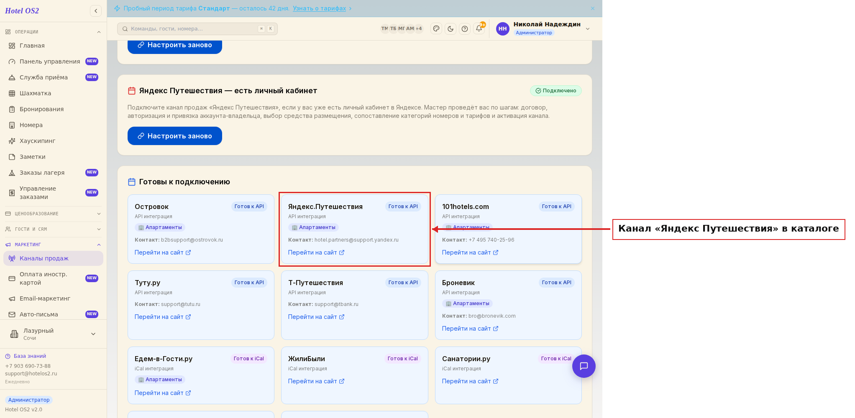Click the Готовы к подключению heading
The height and width of the screenshot is (418, 855).
coord(184,182)
